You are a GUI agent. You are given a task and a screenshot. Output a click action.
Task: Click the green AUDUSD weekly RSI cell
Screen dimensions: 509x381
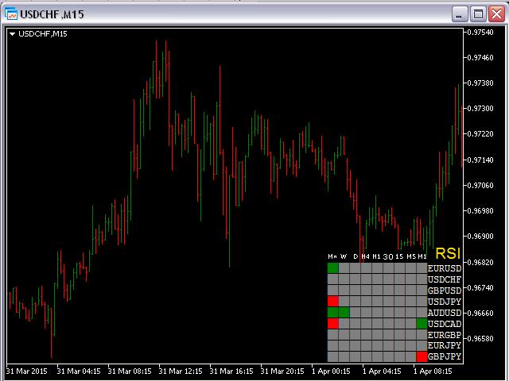344,313
